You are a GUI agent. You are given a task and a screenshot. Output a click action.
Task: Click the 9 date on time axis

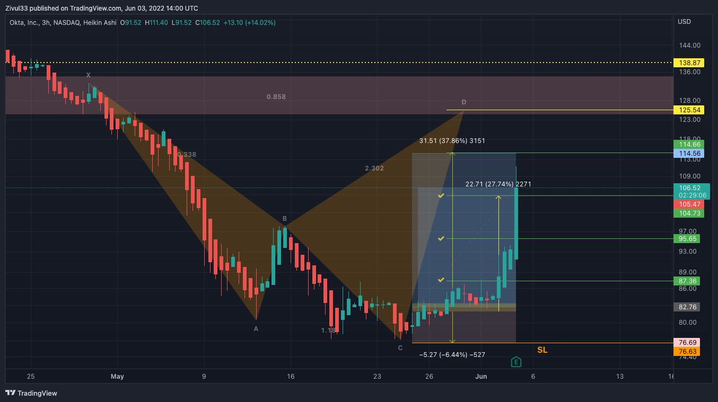(204, 377)
